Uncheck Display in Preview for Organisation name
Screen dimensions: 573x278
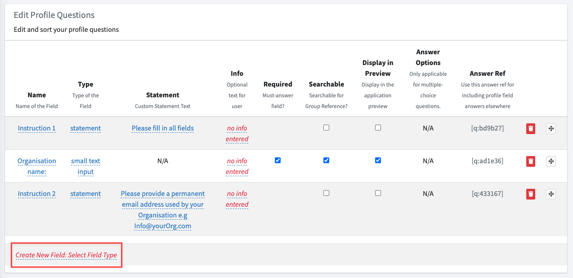(378, 161)
